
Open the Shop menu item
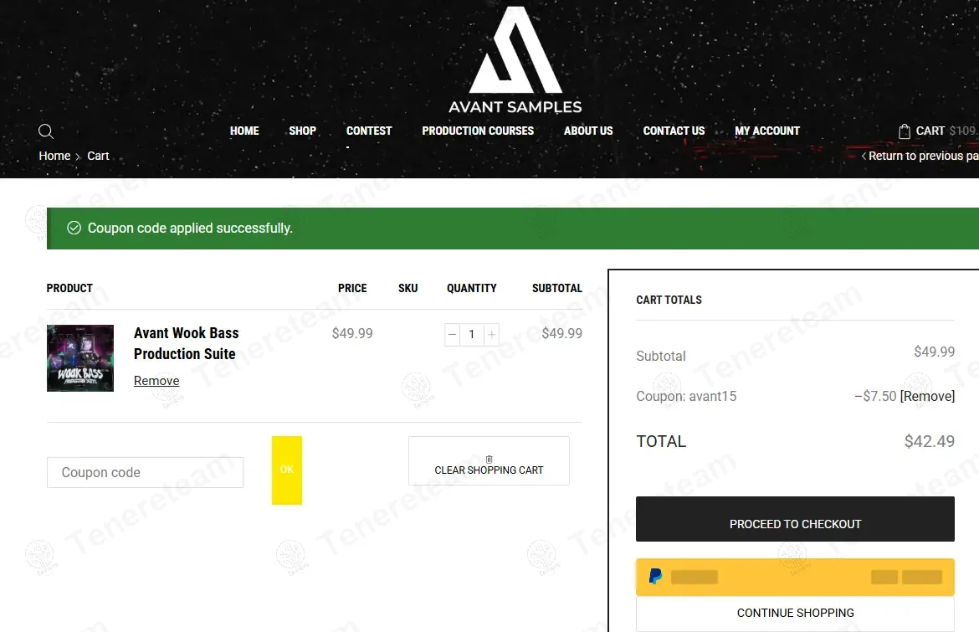coord(302,131)
